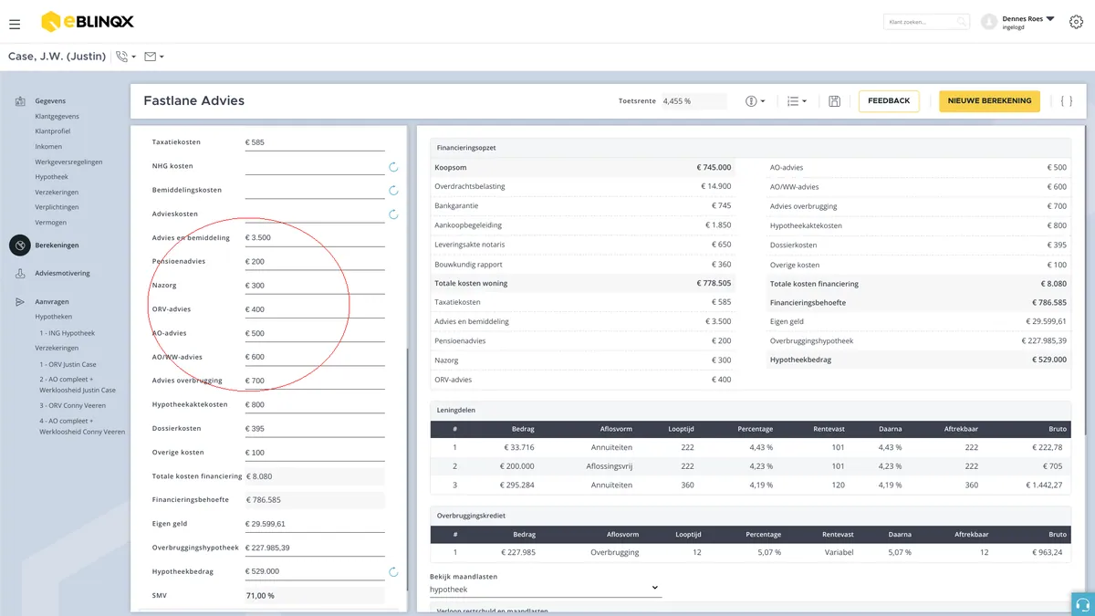Open the settings gear icon
This screenshot has height=616, width=1095.
click(1076, 22)
